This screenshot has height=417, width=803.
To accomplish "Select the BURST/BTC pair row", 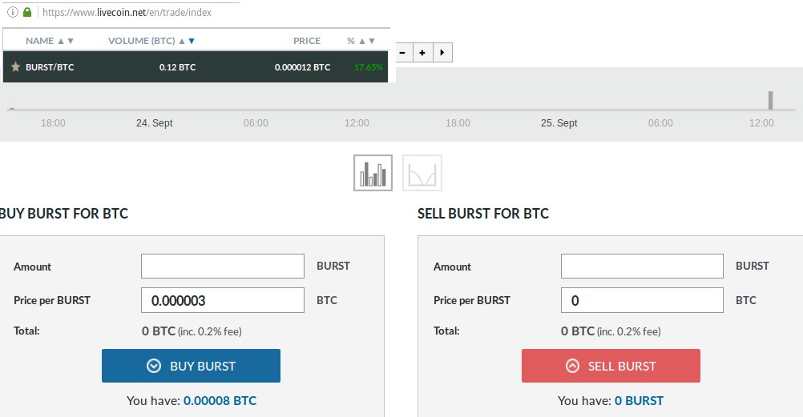I will (x=195, y=66).
